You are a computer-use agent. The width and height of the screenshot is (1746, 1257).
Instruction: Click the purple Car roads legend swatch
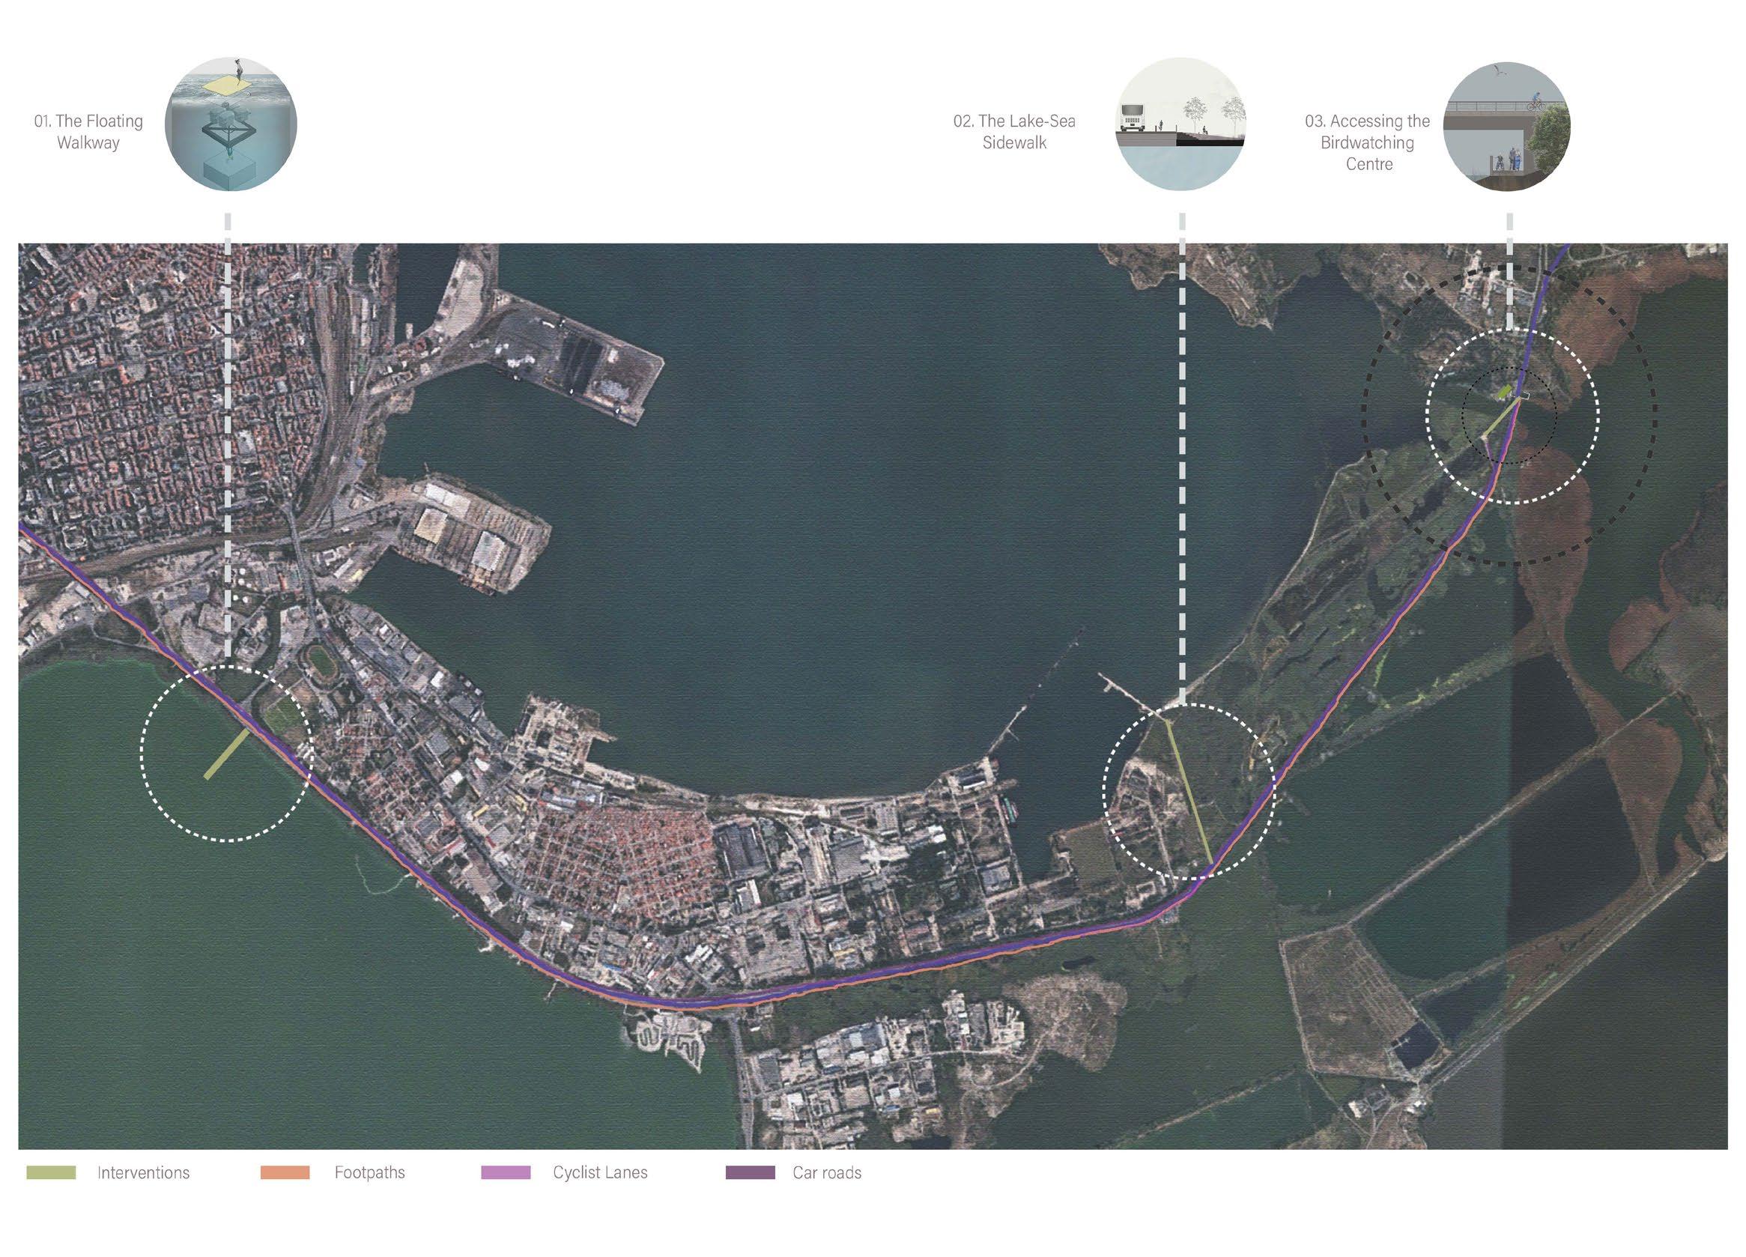click(751, 1172)
